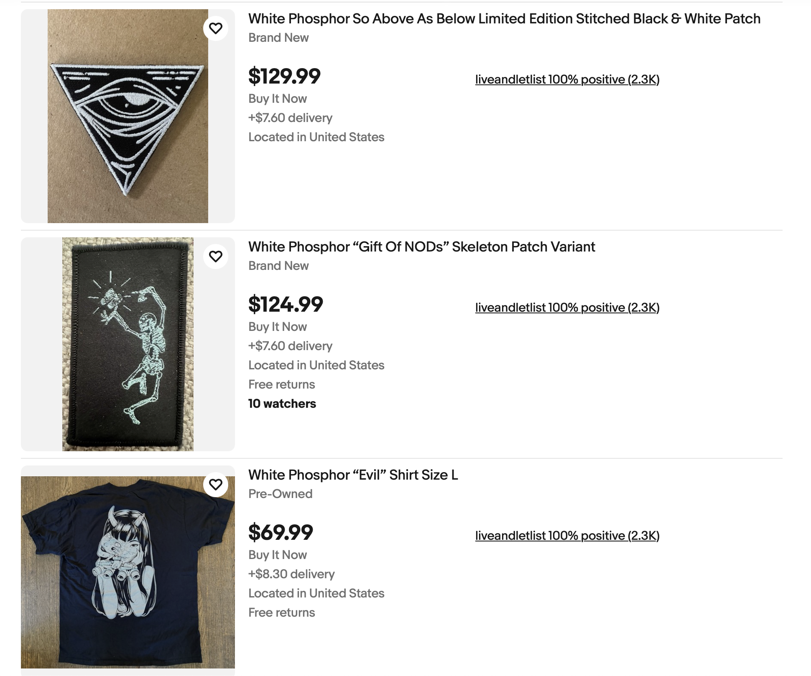Viewport: 811px width, 676px height.
Task: Select the $124.99 price of skeleton patch
Action: (x=286, y=304)
